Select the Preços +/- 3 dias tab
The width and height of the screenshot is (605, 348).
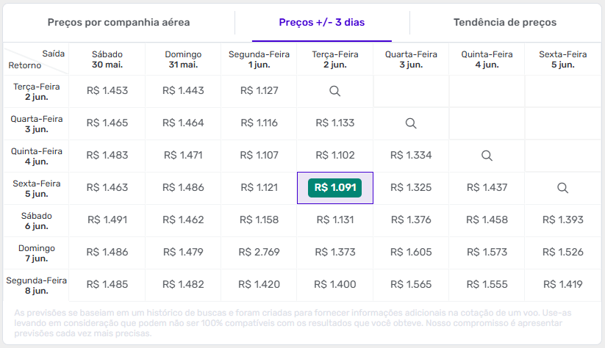[x=322, y=23]
